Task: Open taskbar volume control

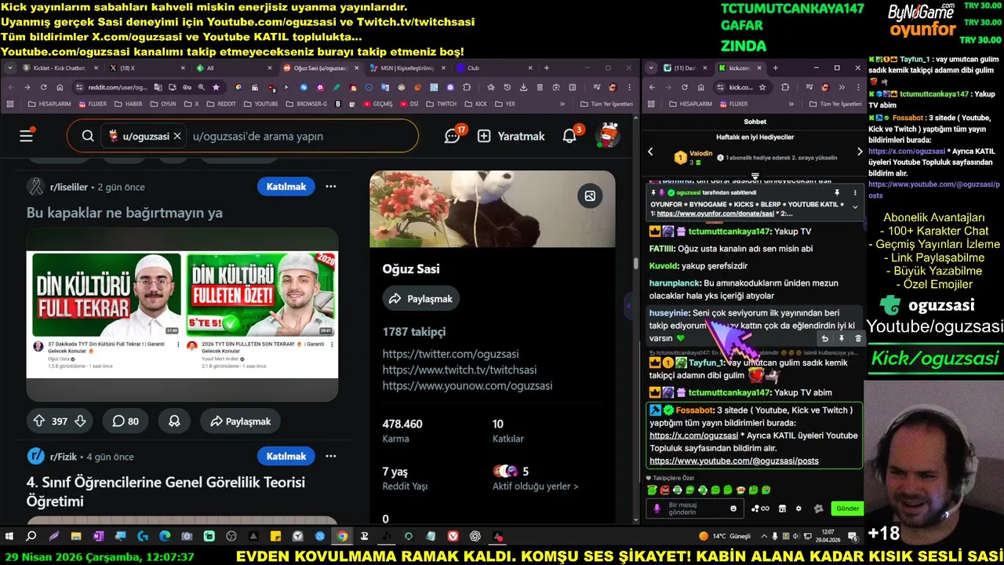Action: point(797,537)
